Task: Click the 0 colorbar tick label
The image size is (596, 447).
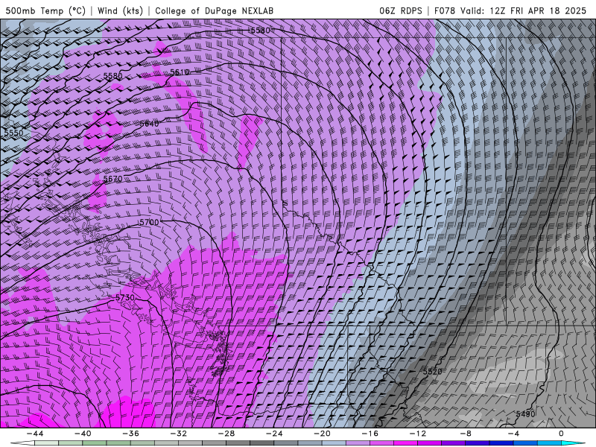Action: (x=562, y=434)
